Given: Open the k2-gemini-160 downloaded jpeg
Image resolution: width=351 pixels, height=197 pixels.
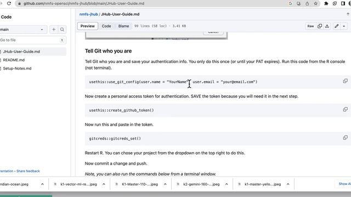Looking at the screenshot, I should coord(201,184).
